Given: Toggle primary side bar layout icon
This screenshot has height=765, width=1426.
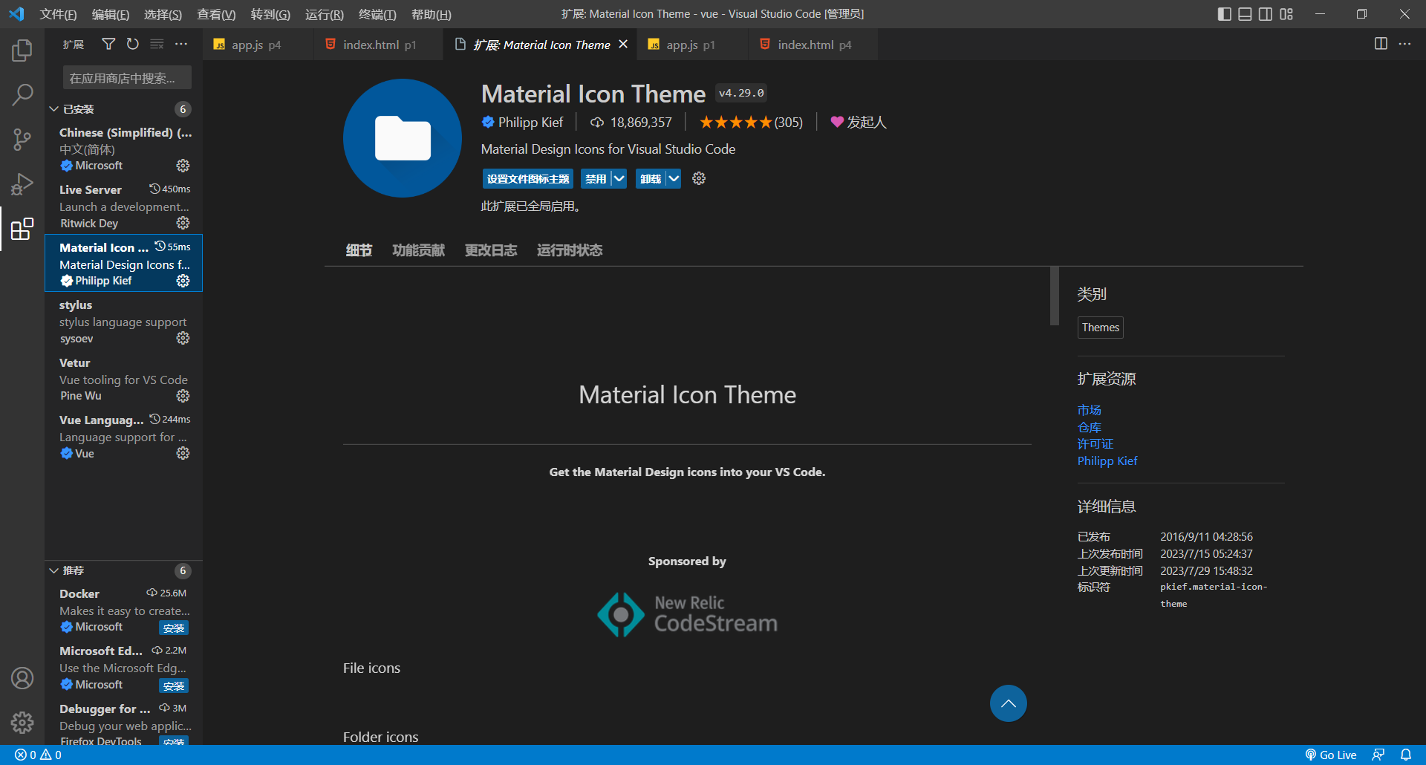Looking at the screenshot, I should pyautogui.click(x=1225, y=14).
